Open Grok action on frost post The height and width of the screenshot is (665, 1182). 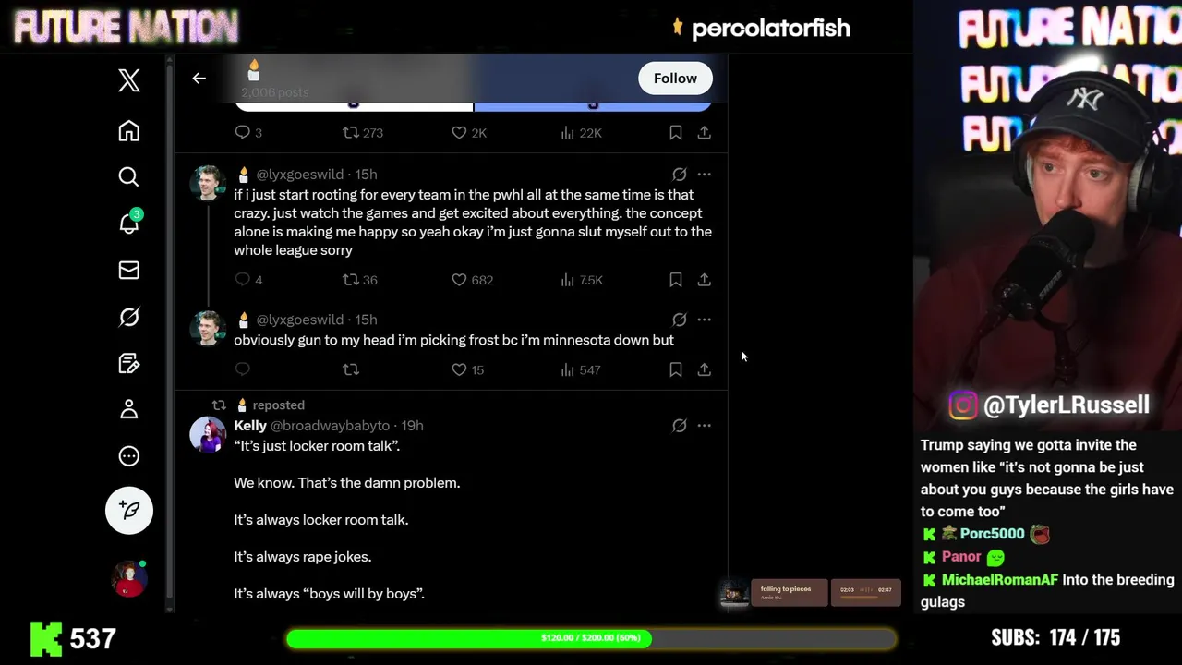(x=679, y=320)
